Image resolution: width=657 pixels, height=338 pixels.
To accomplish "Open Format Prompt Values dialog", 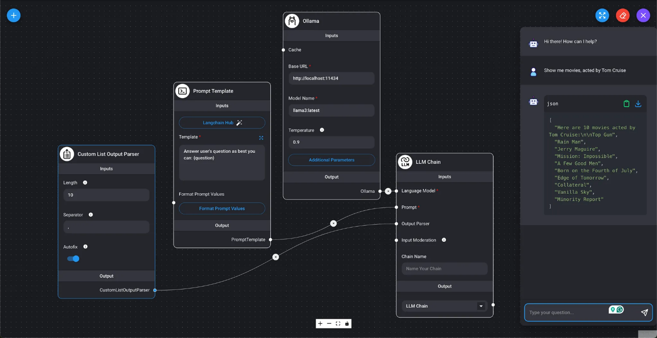I will (x=222, y=209).
